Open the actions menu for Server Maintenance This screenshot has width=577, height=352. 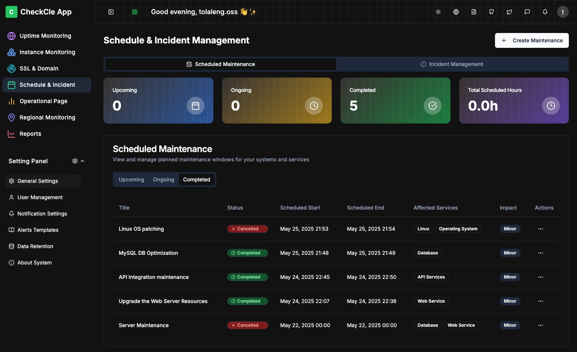click(540, 325)
